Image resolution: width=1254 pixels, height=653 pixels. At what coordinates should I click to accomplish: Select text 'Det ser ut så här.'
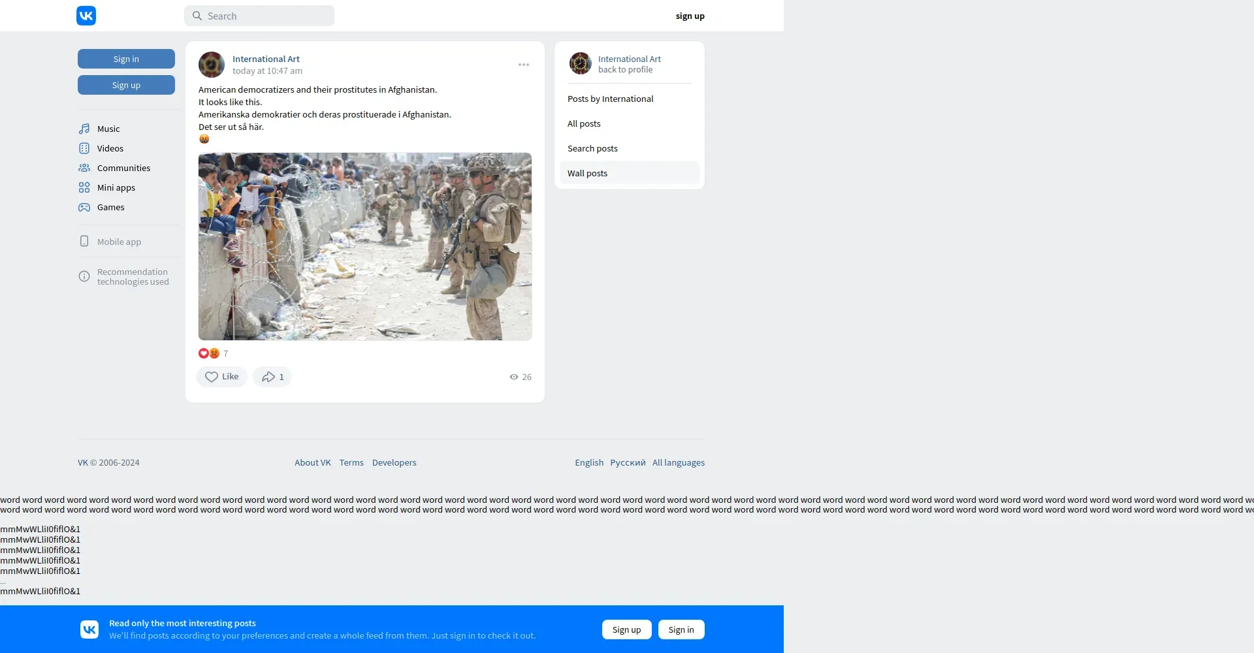pos(231,127)
